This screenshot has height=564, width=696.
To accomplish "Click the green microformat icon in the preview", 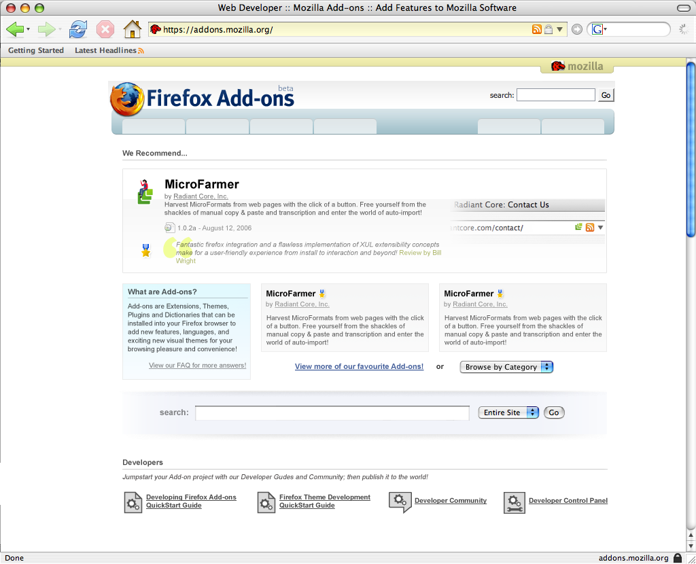I will point(578,227).
